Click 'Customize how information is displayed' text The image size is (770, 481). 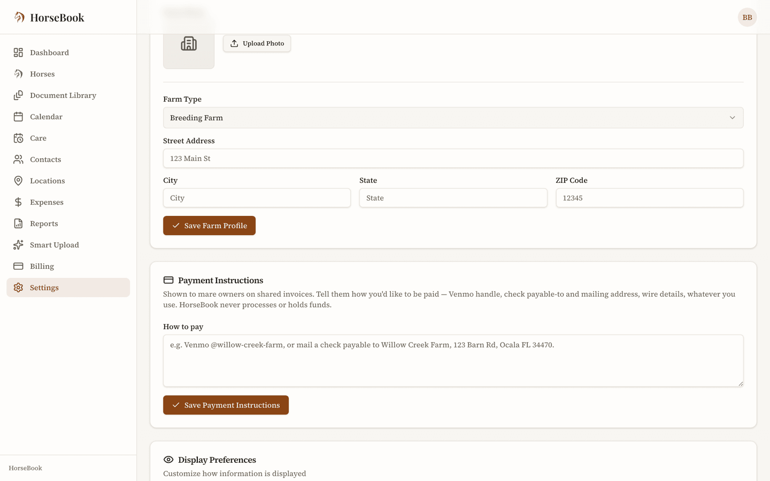[234, 474]
